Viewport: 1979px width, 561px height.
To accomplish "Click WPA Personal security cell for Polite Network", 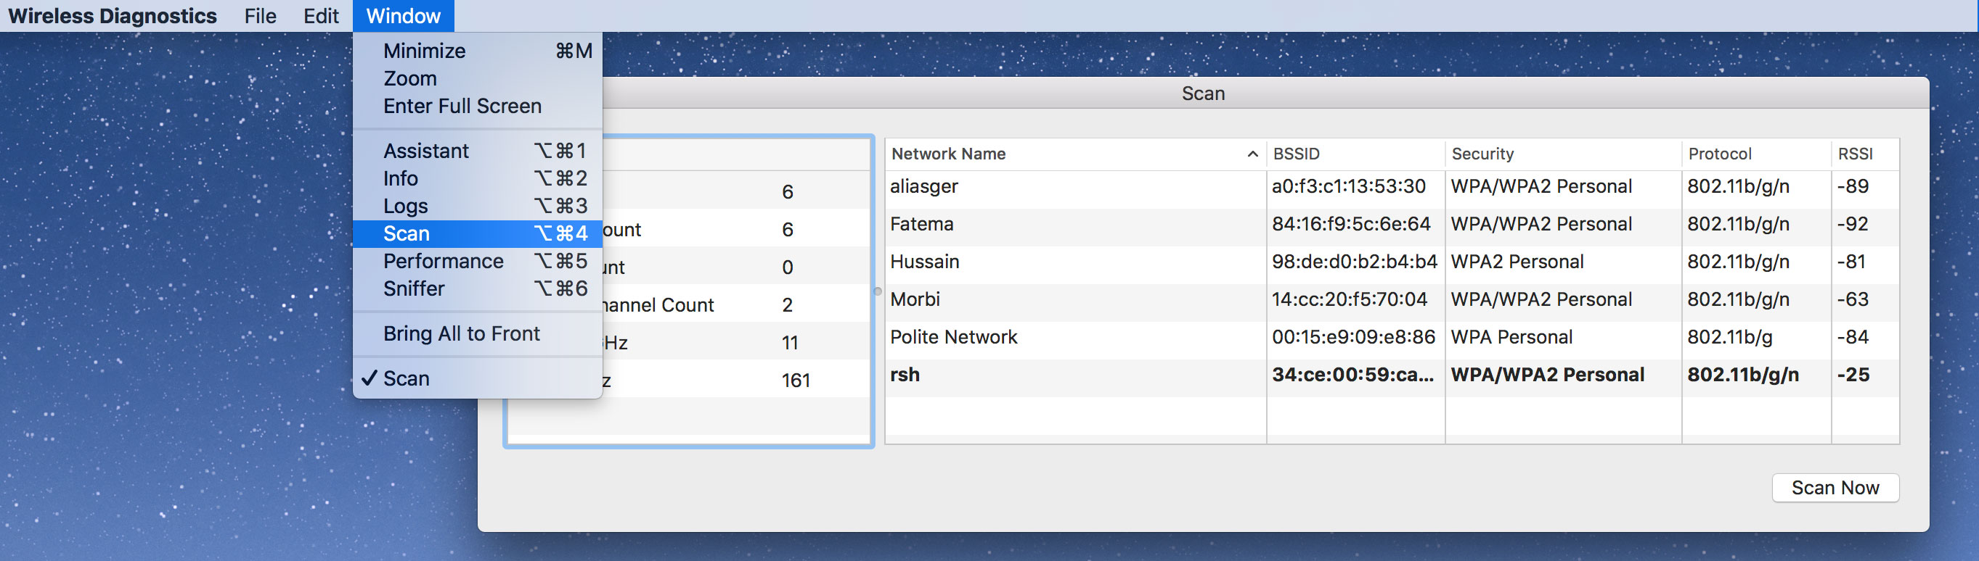I will tap(1511, 337).
